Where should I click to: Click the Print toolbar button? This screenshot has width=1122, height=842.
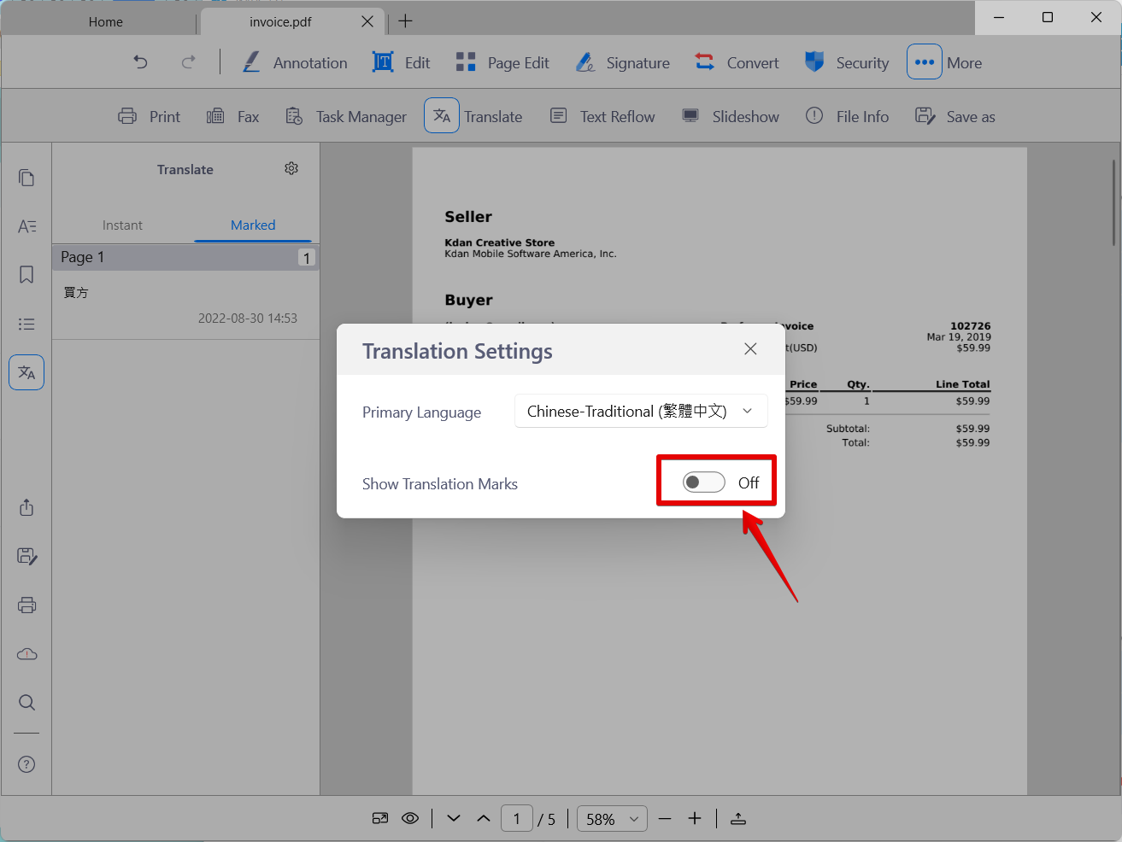(x=150, y=116)
